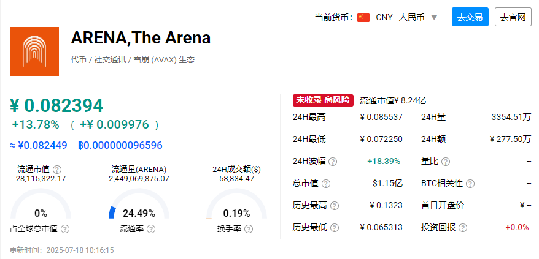Click help icon next to 总市值
539x259 pixels.
pyautogui.click(x=325, y=184)
